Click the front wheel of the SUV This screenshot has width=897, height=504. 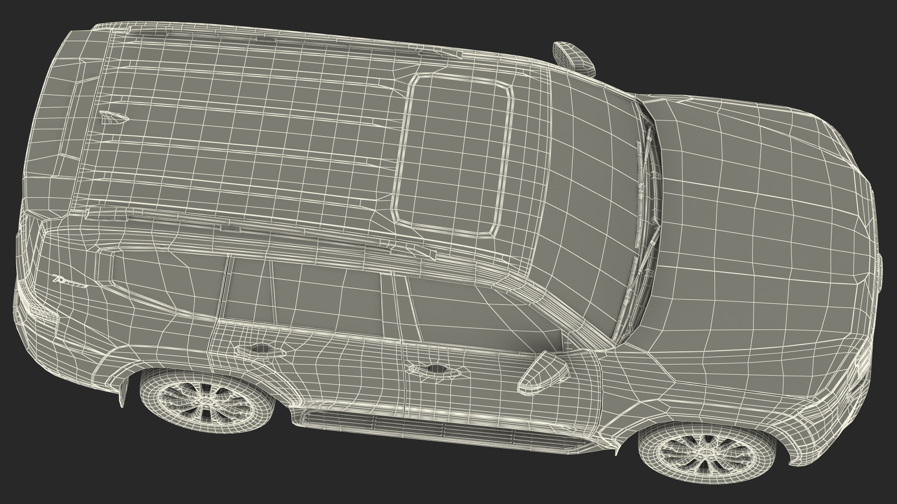(708, 452)
